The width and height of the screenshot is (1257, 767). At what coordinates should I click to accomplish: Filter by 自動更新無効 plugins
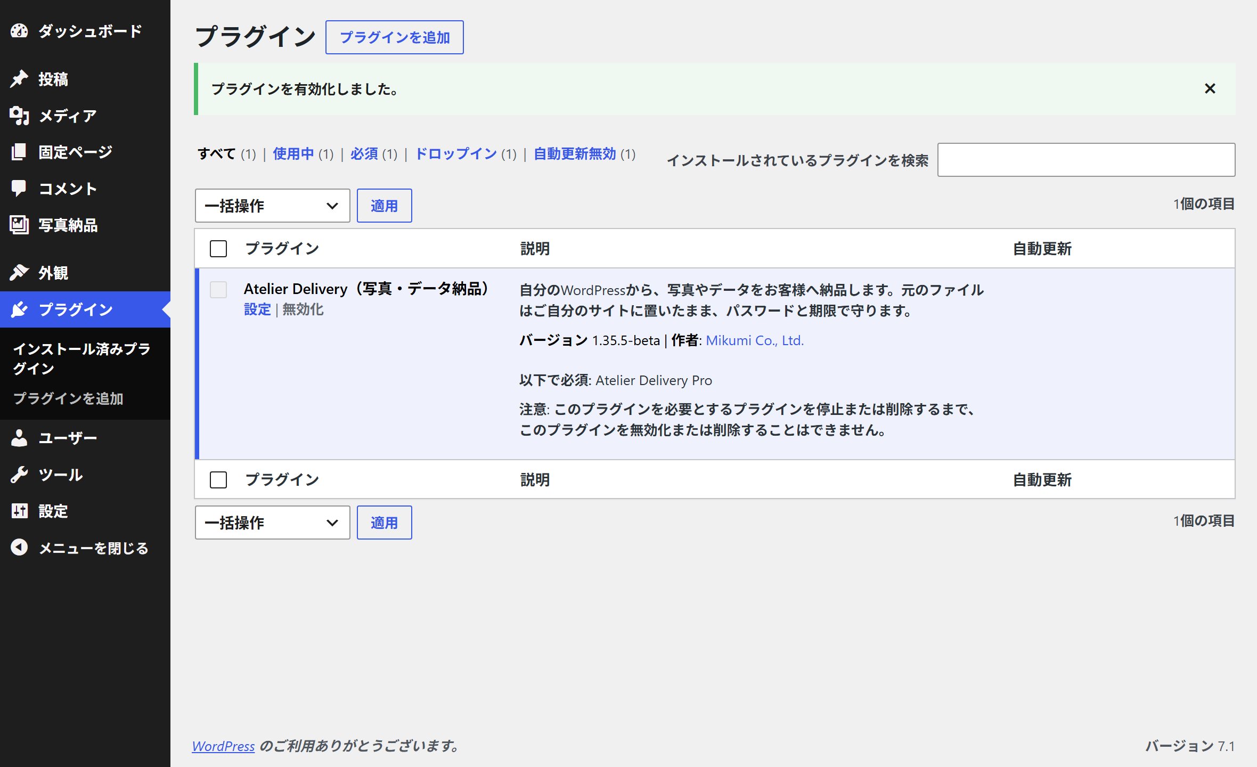tap(575, 154)
